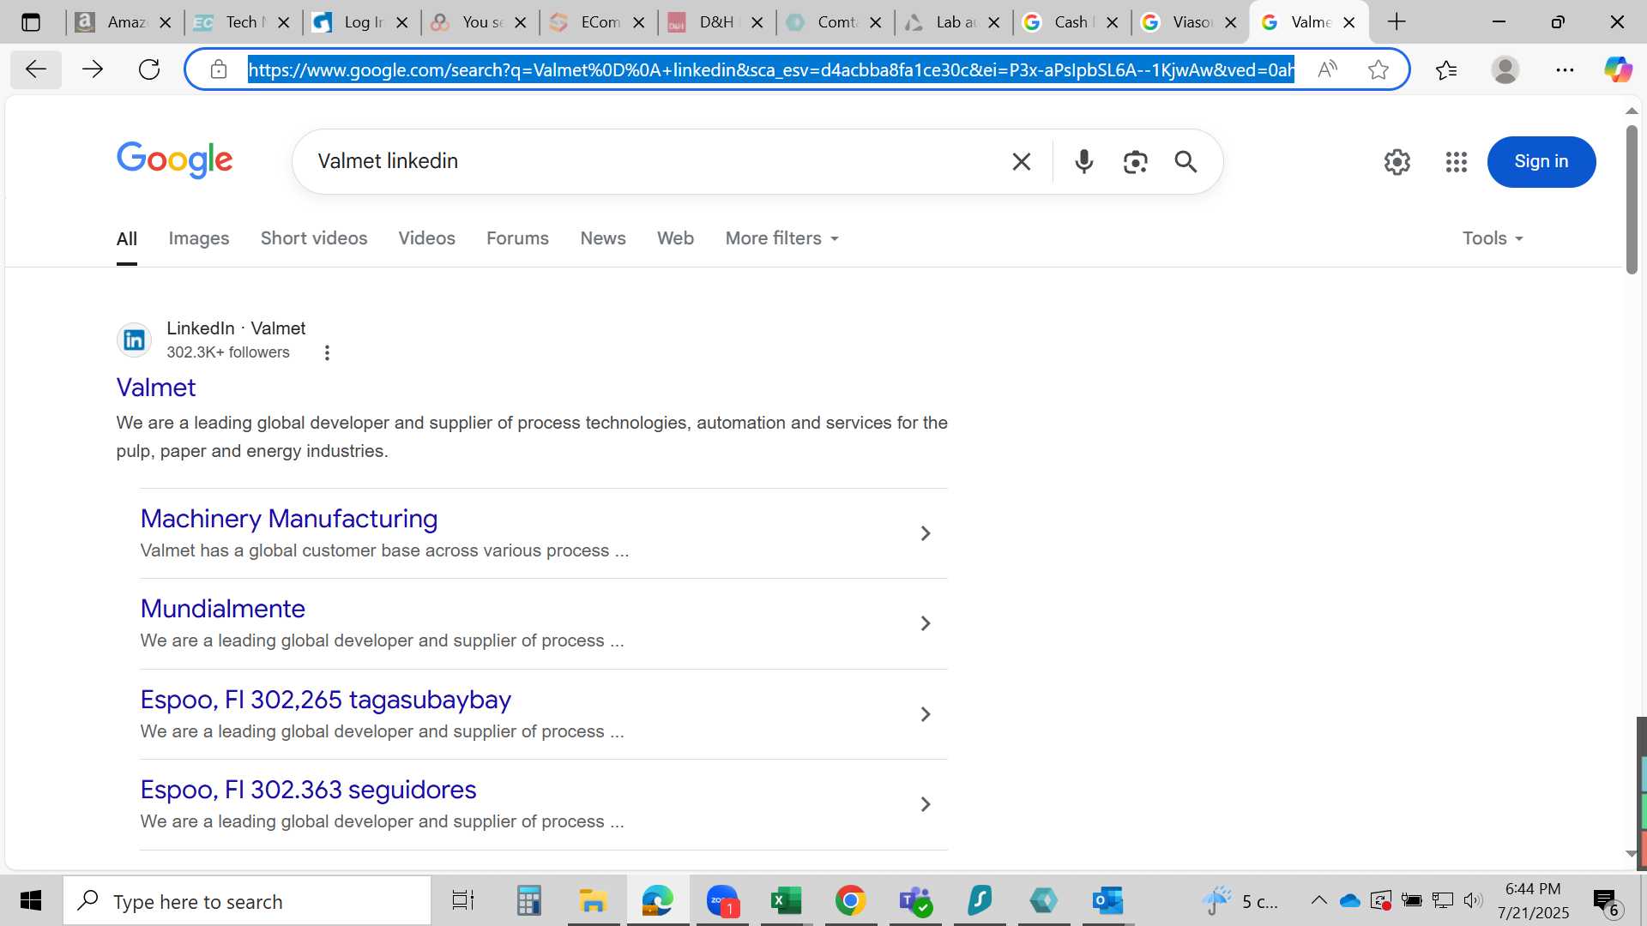Clear the Google search box text
The height and width of the screenshot is (926, 1647).
pos(1021,161)
